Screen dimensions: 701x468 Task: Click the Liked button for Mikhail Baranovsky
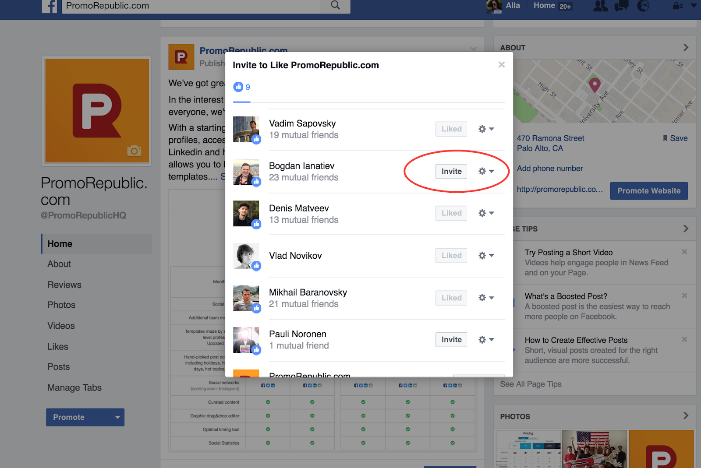(451, 298)
